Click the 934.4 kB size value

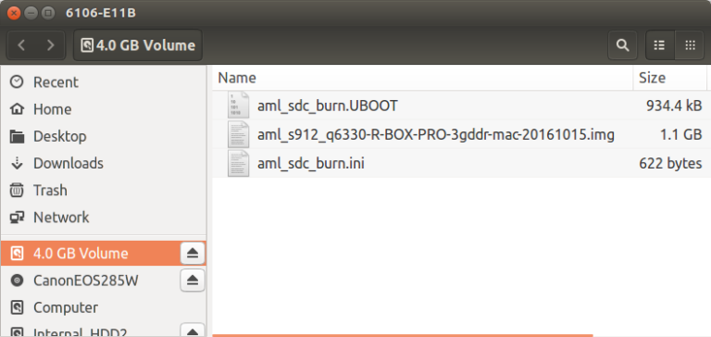pyautogui.click(x=674, y=106)
